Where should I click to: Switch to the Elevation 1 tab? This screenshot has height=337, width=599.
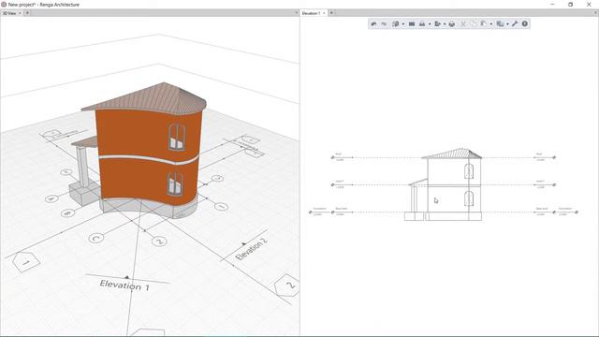[311, 13]
